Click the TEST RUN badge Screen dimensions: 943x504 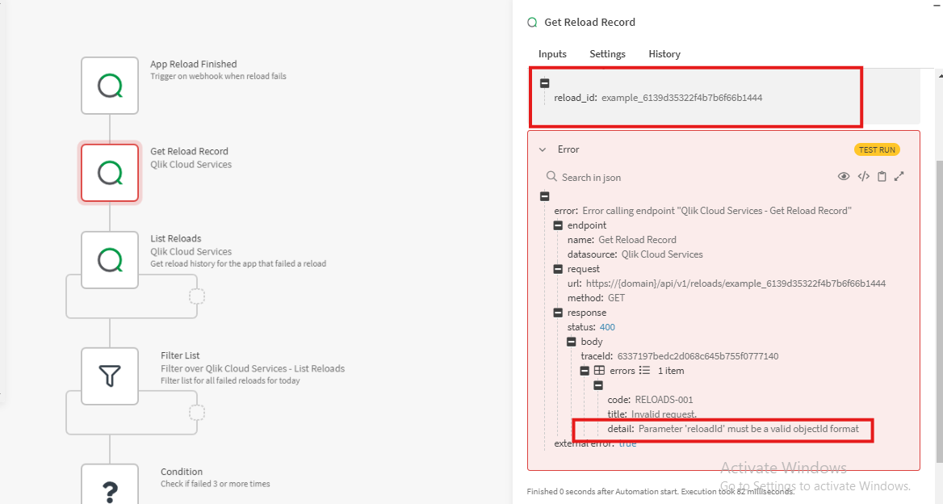877,149
